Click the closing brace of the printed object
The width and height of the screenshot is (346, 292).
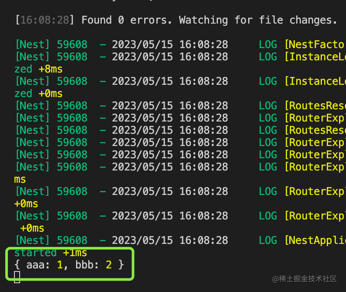click(121, 264)
